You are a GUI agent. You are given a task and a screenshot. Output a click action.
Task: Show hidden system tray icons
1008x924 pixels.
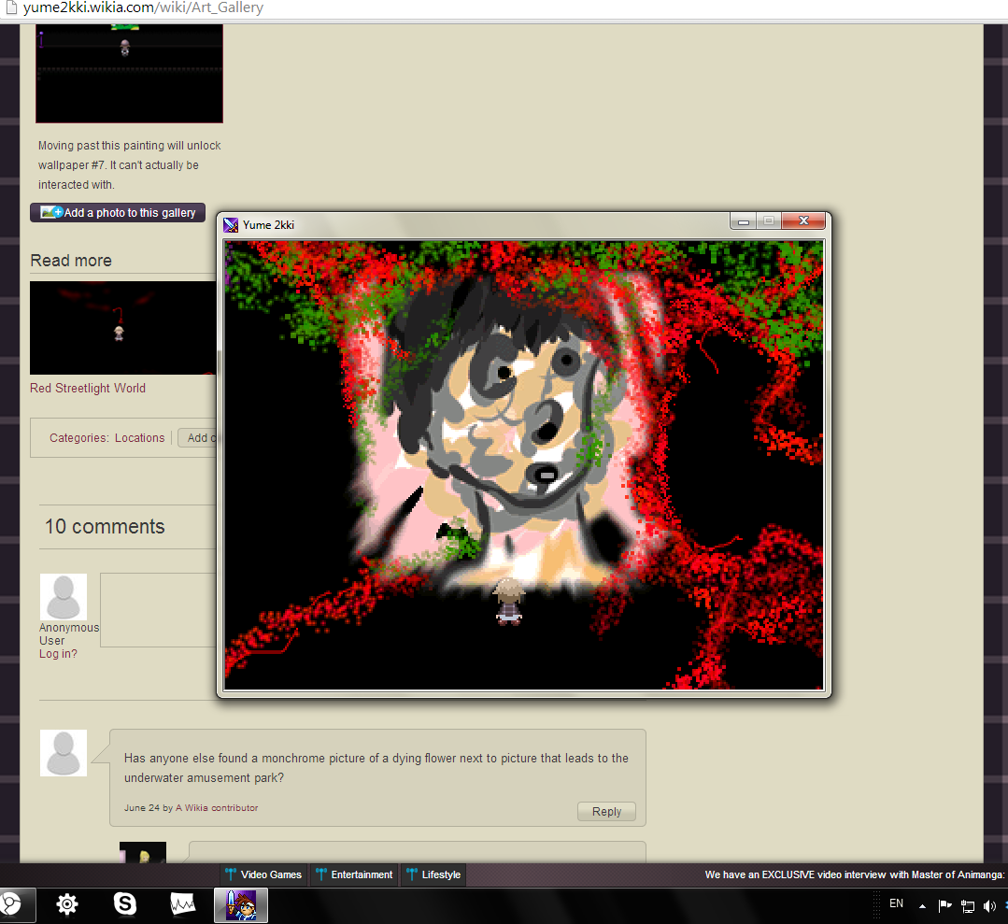922,906
